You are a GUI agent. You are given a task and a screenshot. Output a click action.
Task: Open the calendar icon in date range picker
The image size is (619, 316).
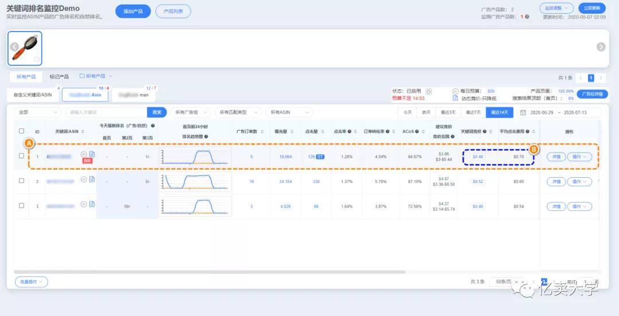tap(523, 112)
